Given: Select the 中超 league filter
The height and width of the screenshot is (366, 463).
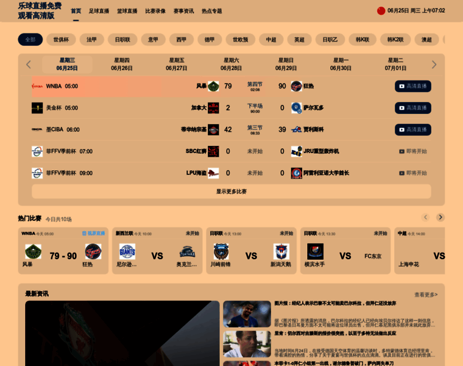Looking at the screenshot, I should point(271,40).
